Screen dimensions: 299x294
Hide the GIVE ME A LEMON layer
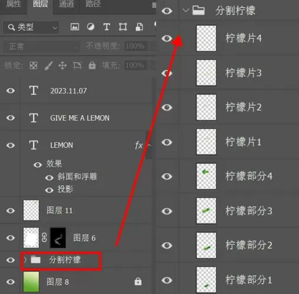click(11, 118)
